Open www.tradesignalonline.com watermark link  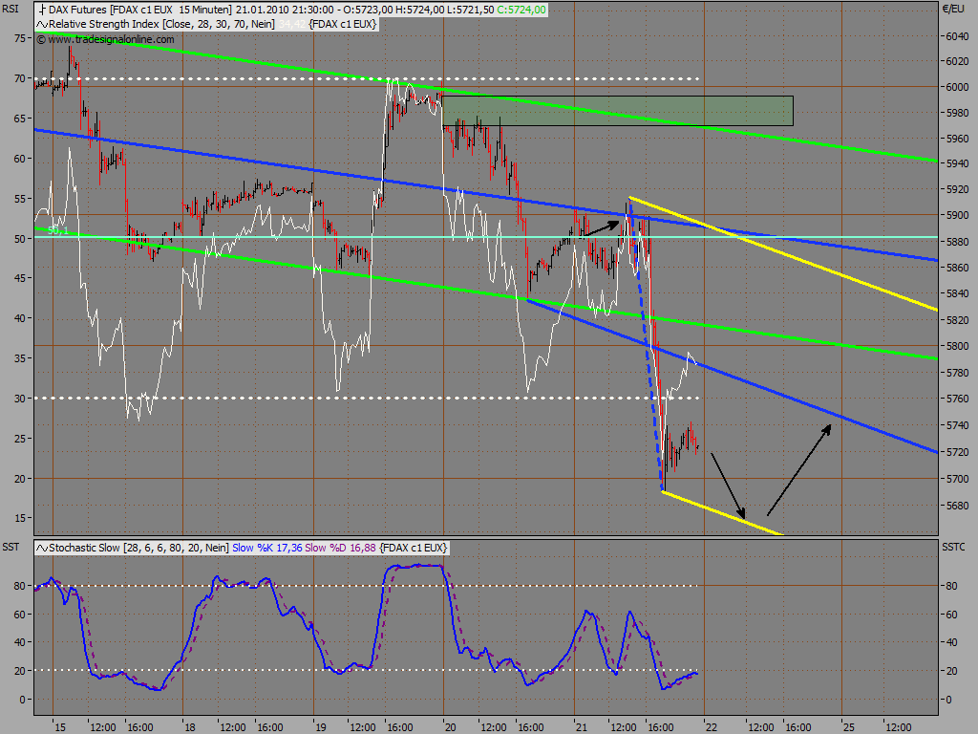111,40
